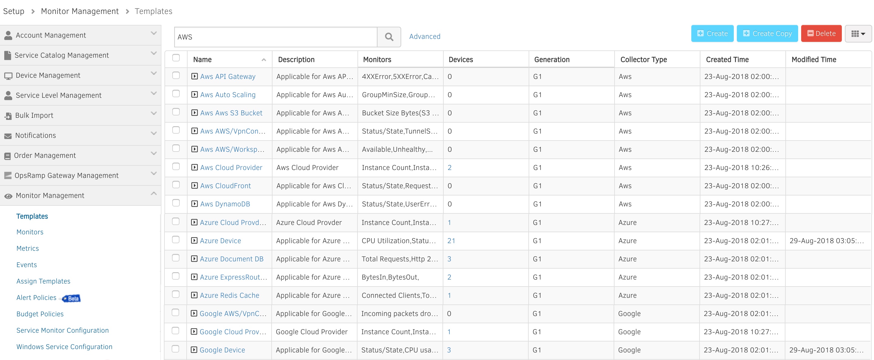
Task: Check the Aws DynamoDB row checkbox
Action: 176,203
